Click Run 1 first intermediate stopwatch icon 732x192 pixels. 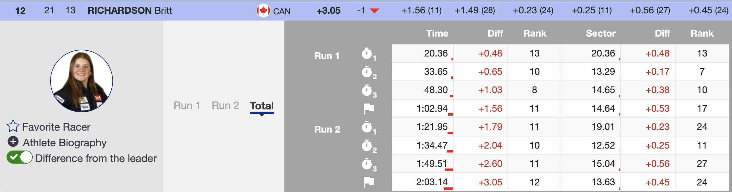(x=367, y=54)
